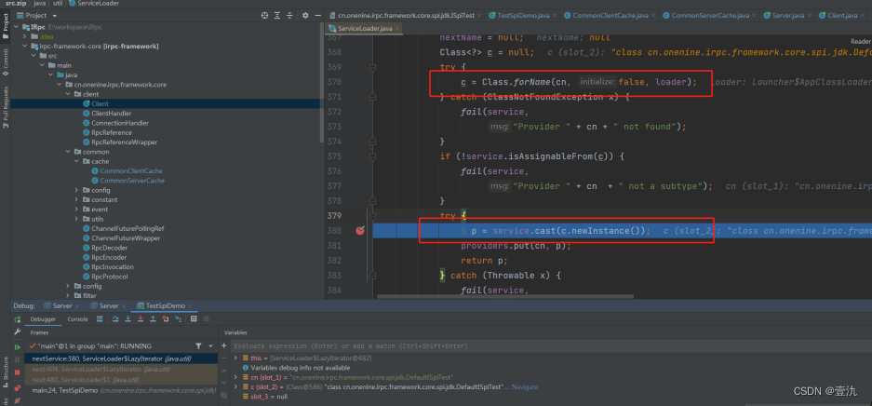
Task: Expand the .idea folder
Action: (x=25, y=36)
